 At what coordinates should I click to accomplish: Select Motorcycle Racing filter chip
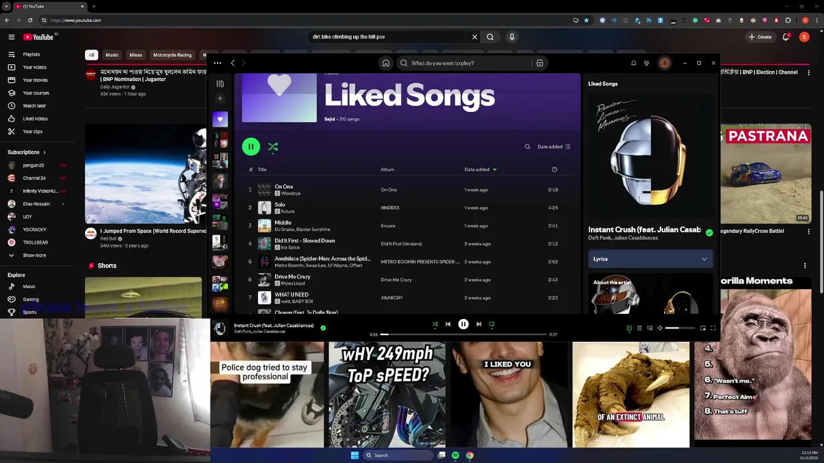(173, 55)
